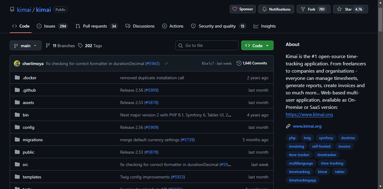Visit https://www.kimai.org link in description
This screenshot has height=189, width=383.
[309, 115]
